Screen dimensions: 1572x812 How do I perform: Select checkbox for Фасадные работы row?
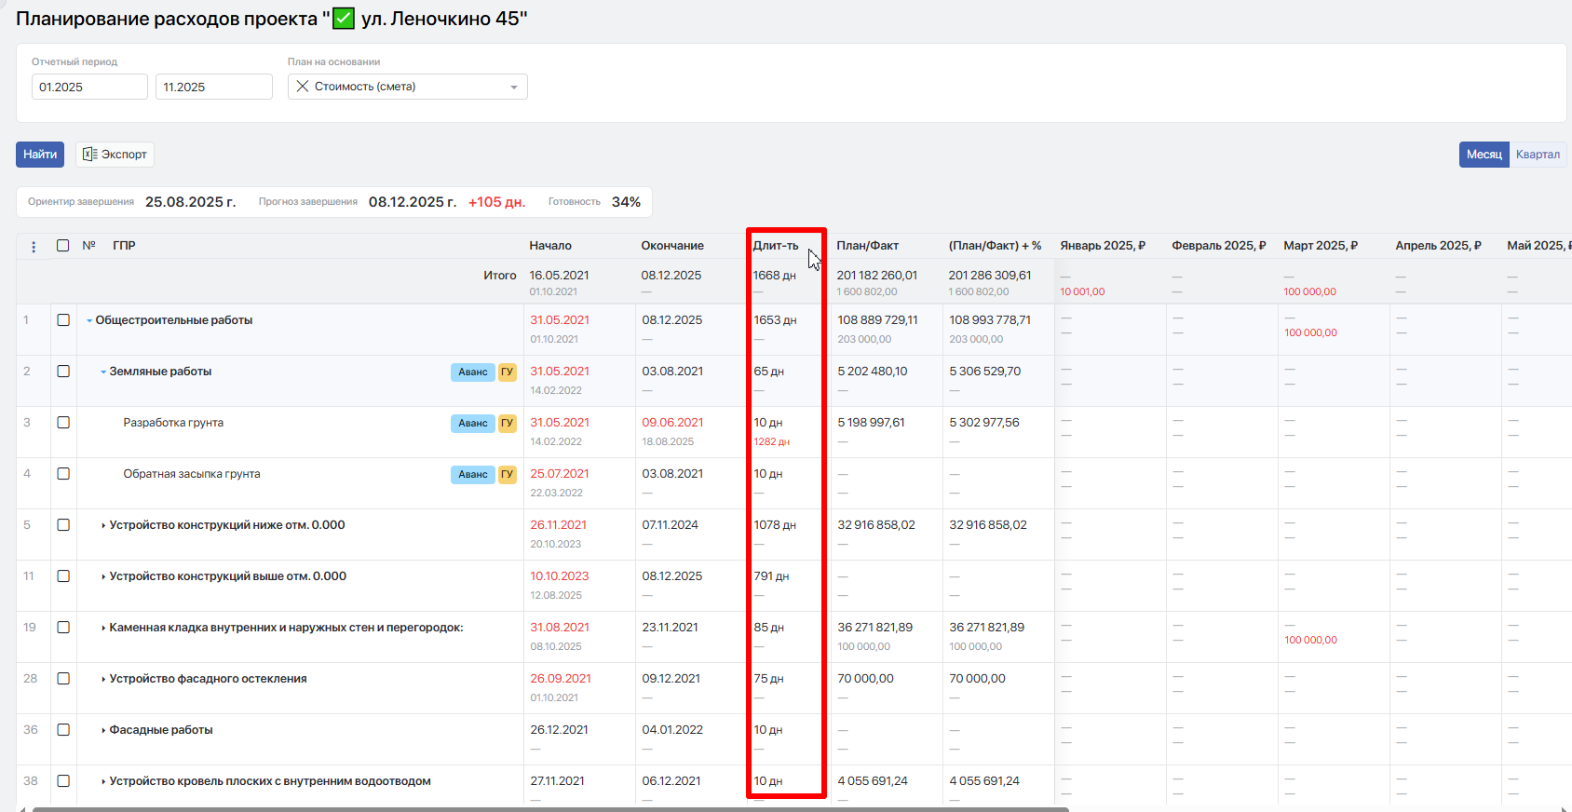[x=63, y=730]
